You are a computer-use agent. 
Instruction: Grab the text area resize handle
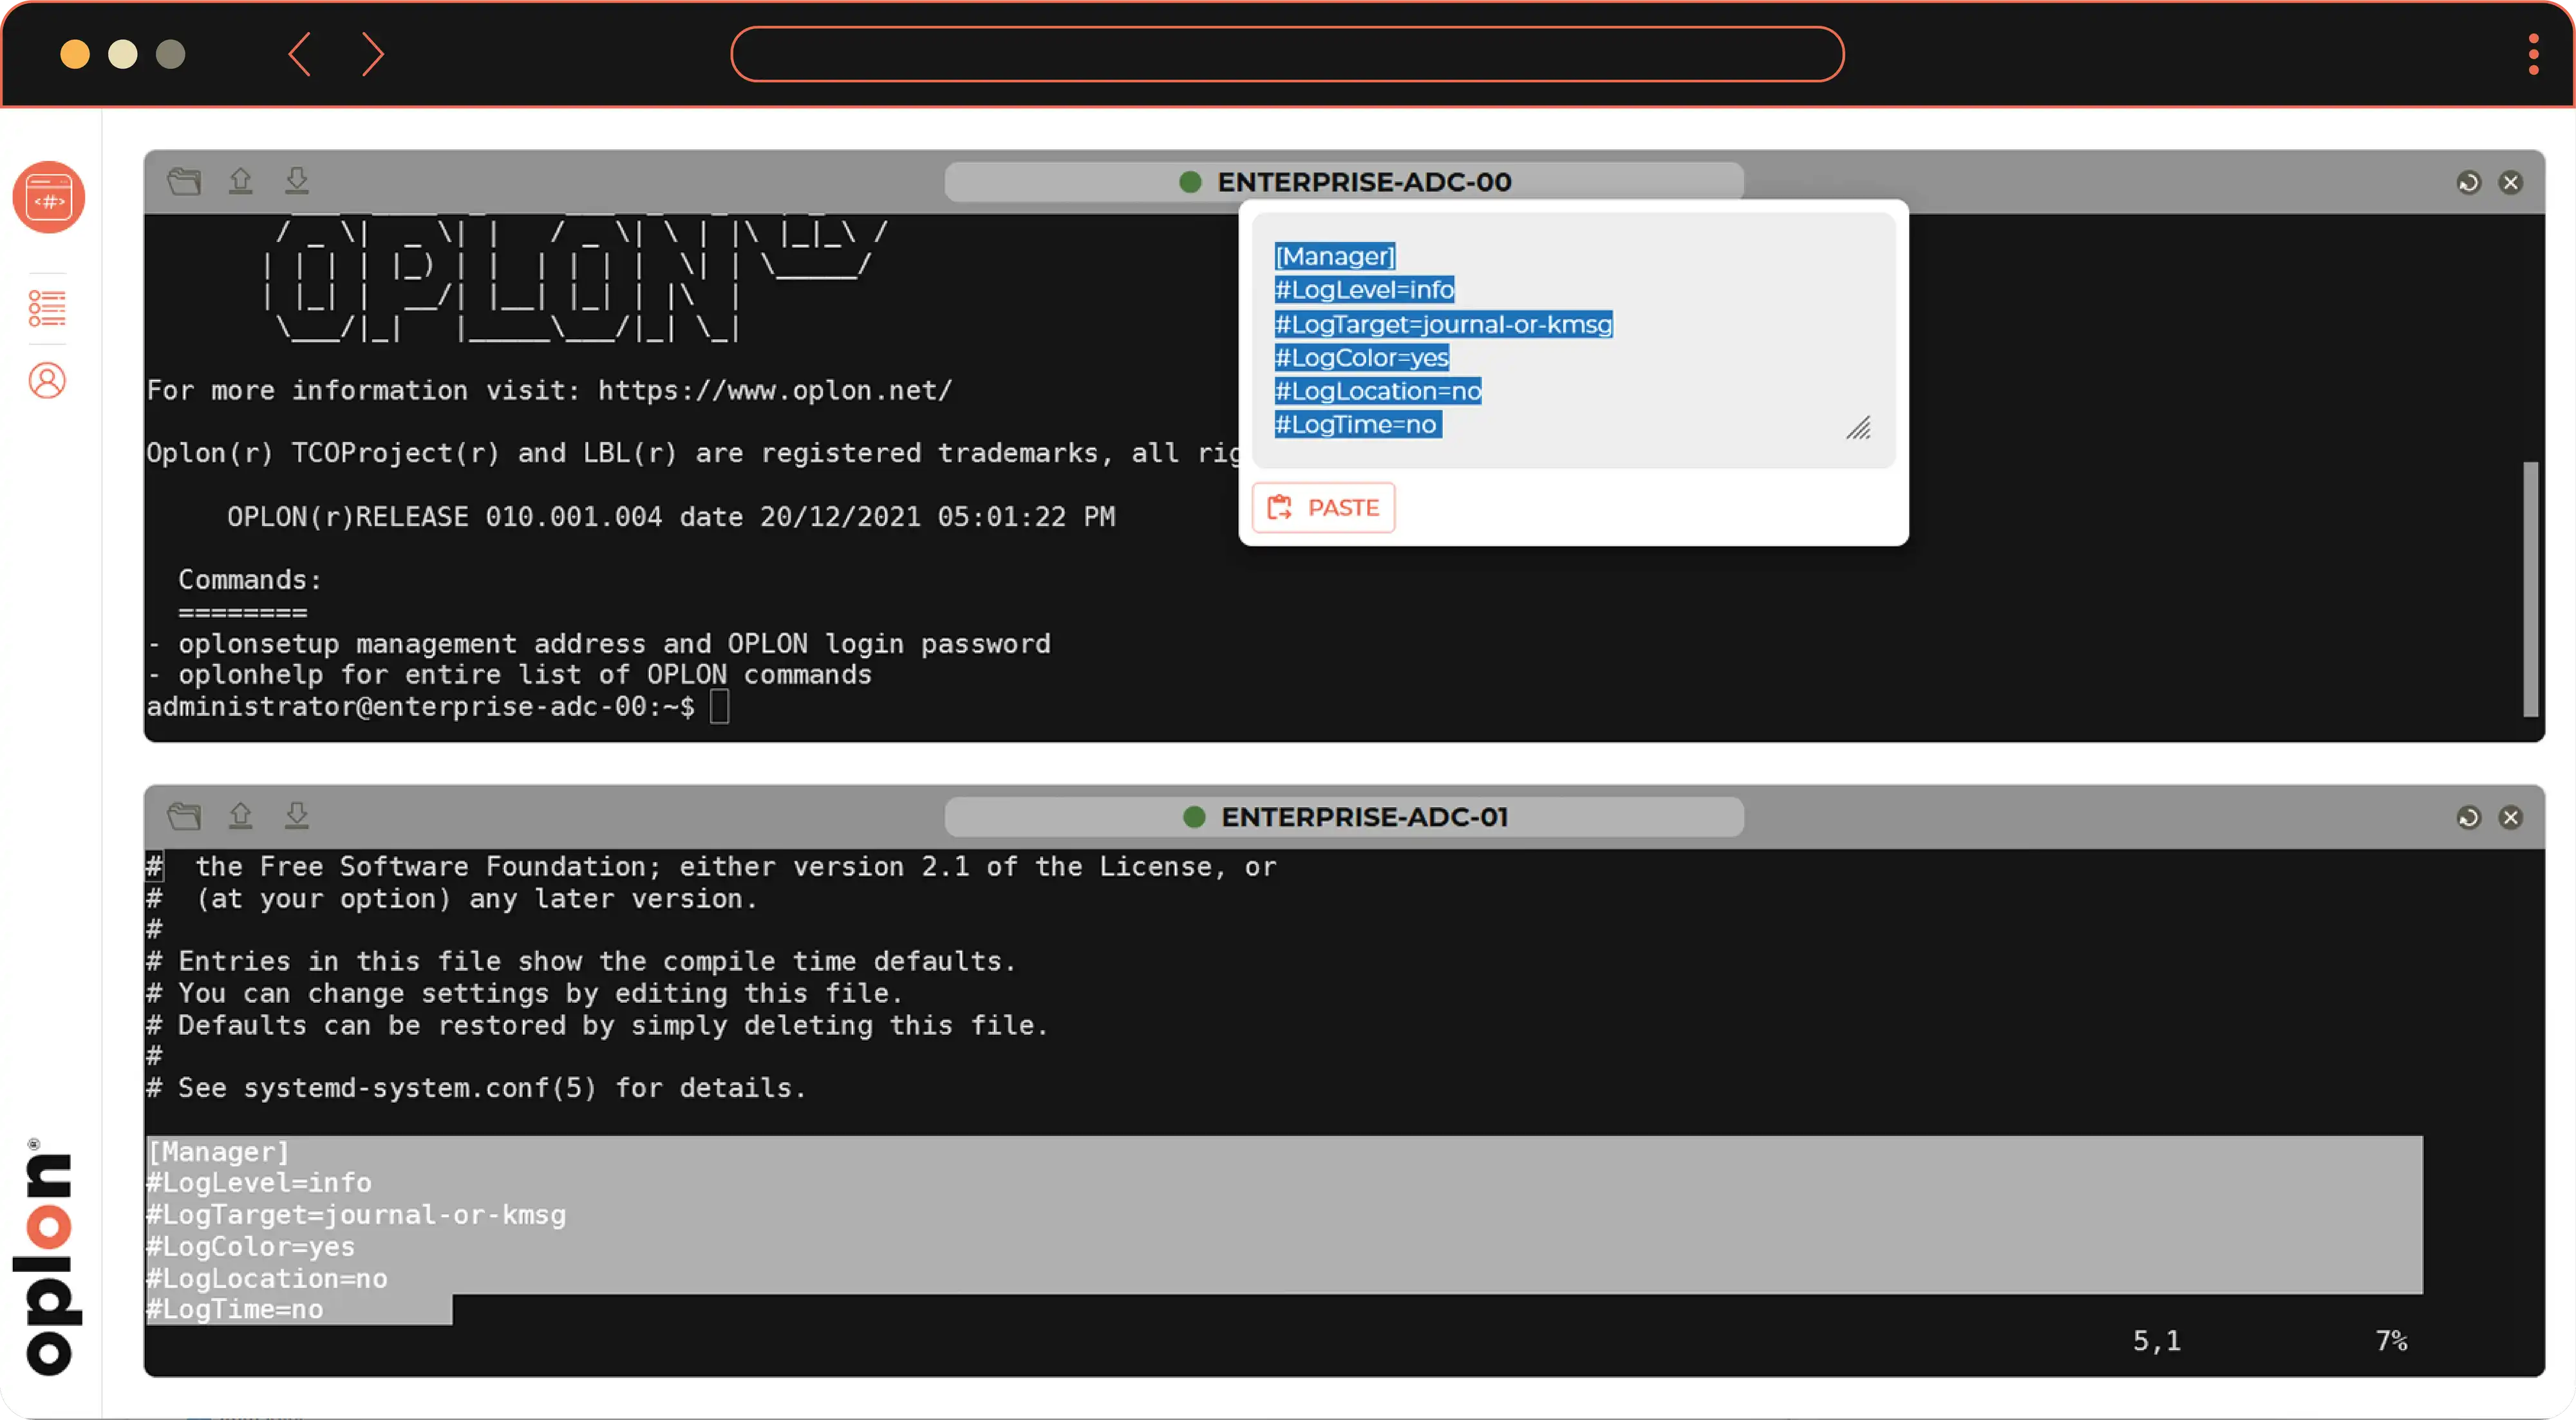(x=1858, y=428)
